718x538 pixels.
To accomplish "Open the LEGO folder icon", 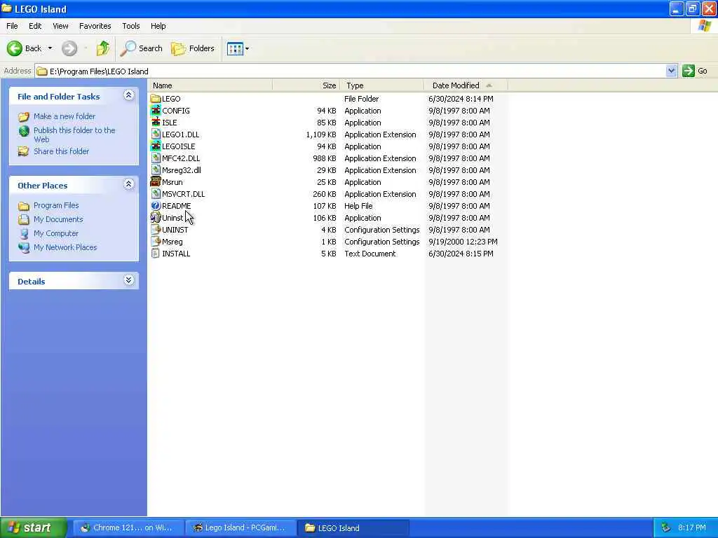I will pos(156,99).
